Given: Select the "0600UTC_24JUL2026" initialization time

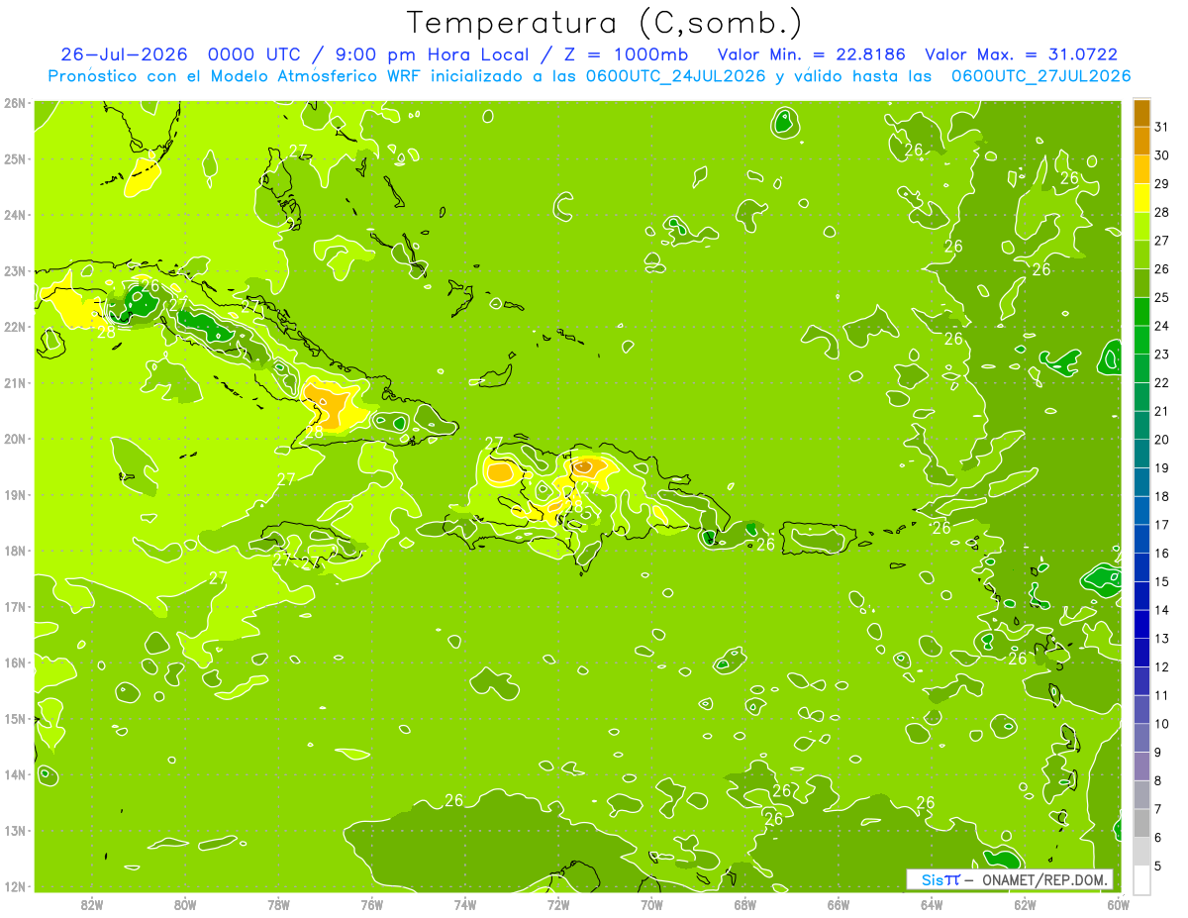Looking at the screenshot, I should 675,76.
